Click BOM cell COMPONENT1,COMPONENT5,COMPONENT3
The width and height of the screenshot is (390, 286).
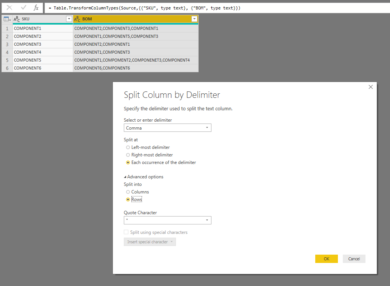pos(136,36)
